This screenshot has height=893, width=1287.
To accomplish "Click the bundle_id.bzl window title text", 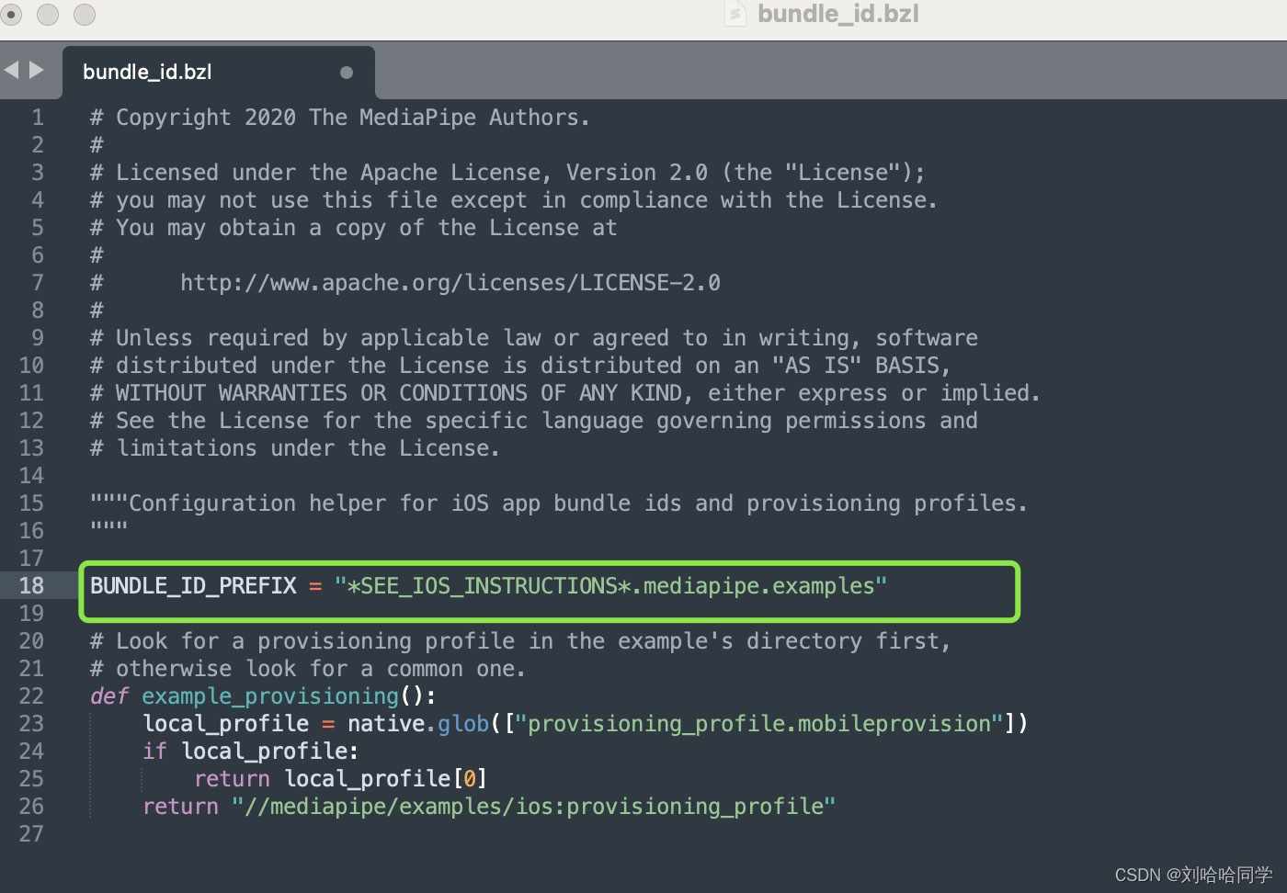I will pyautogui.click(x=837, y=14).
